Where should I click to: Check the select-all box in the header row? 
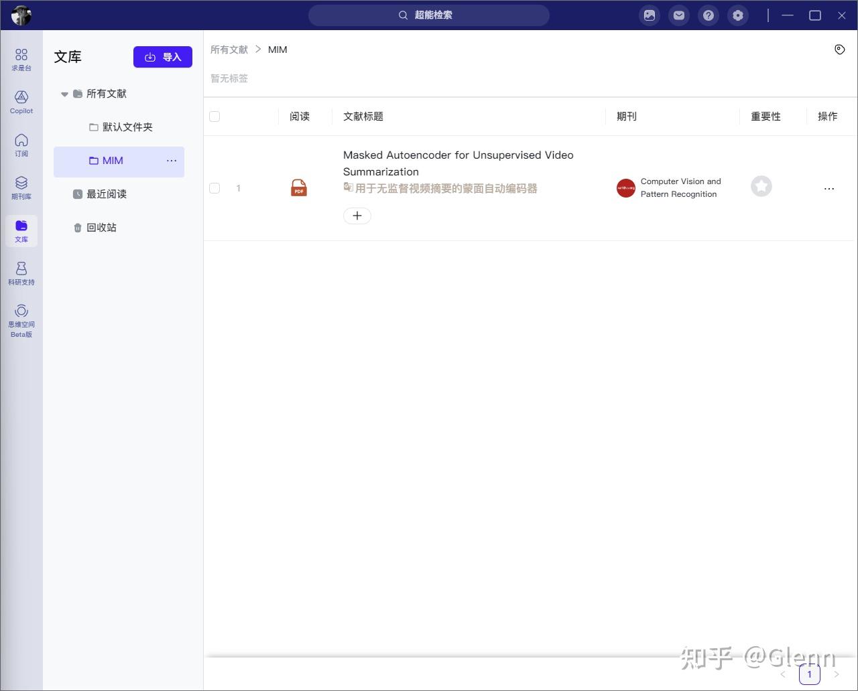click(214, 116)
